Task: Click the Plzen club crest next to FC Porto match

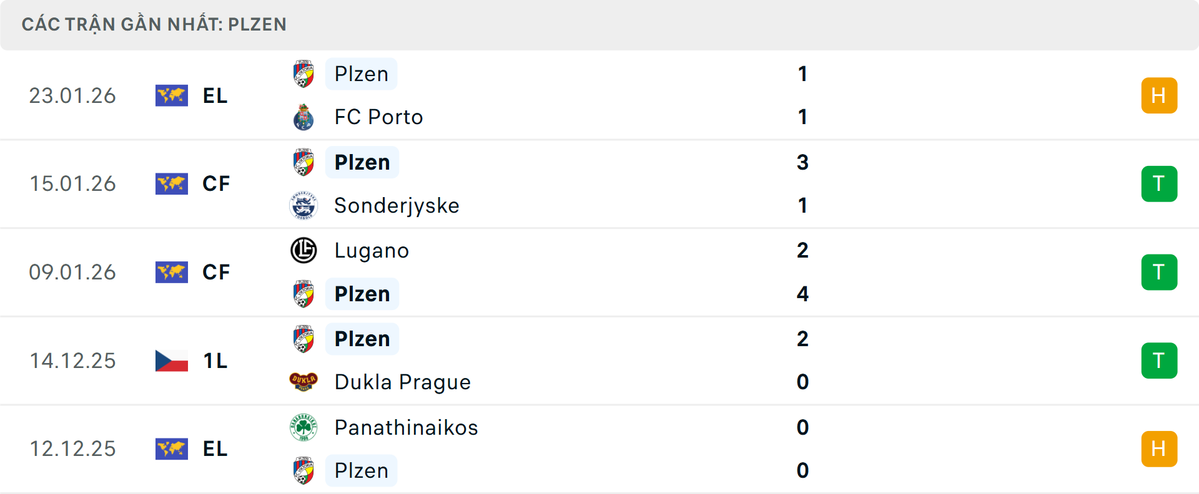Action: point(304,74)
